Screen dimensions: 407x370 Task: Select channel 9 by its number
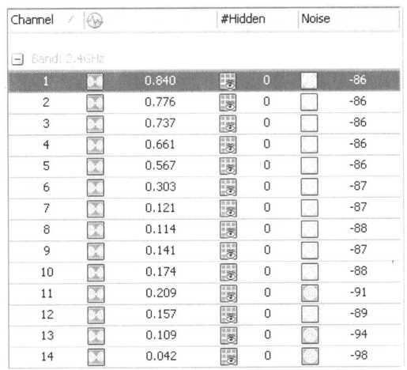[x=47, y=251]
